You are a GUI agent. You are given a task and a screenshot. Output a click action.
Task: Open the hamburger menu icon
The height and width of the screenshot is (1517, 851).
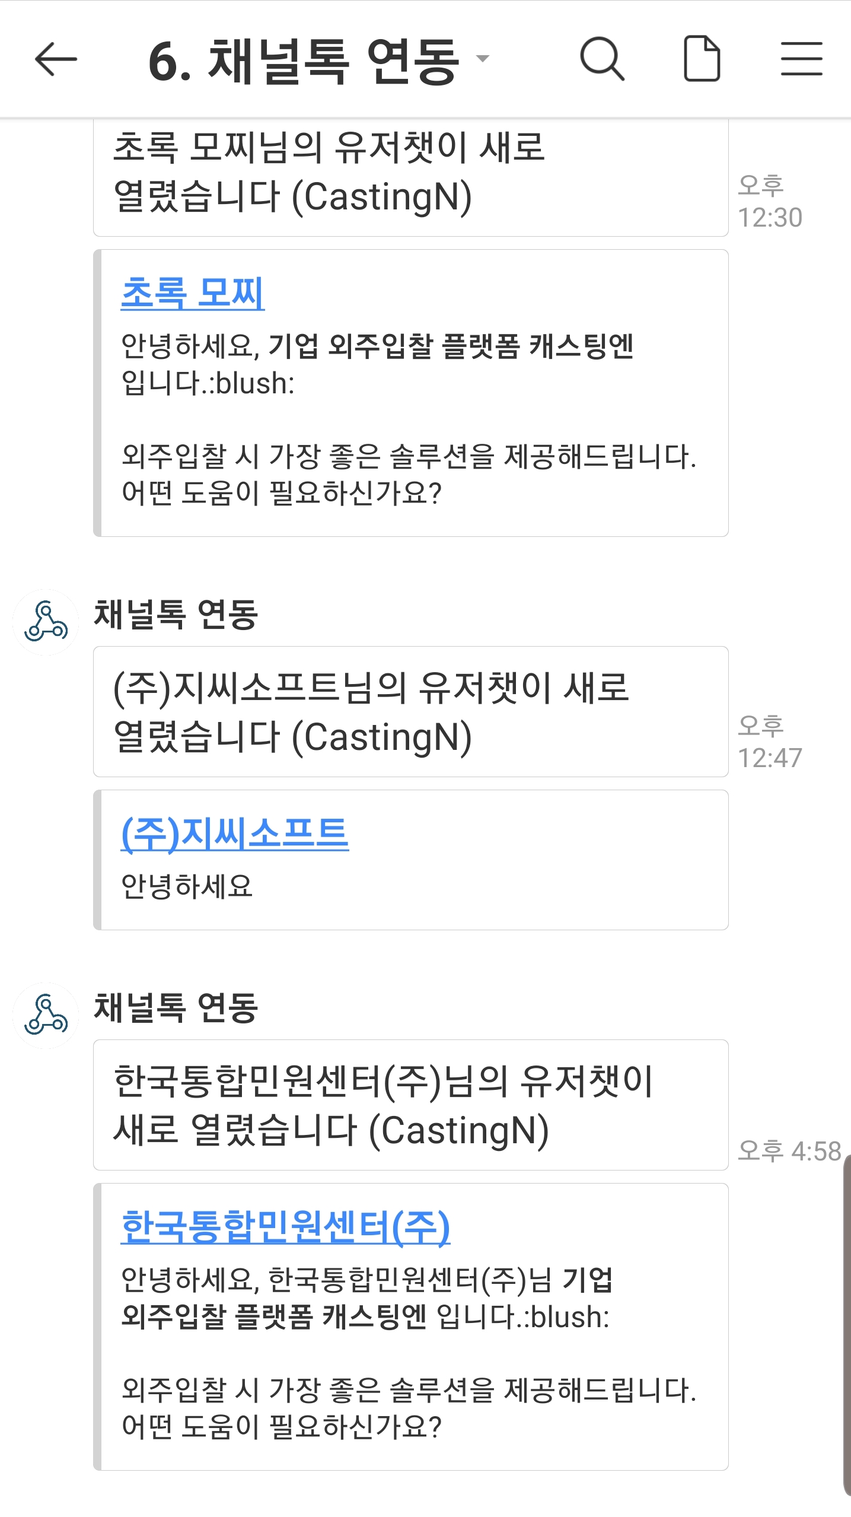[801, 59]
